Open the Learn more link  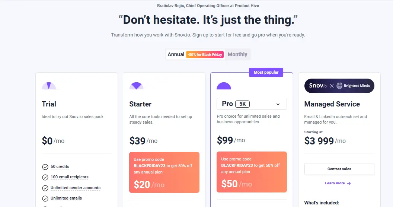click(335, 183)
